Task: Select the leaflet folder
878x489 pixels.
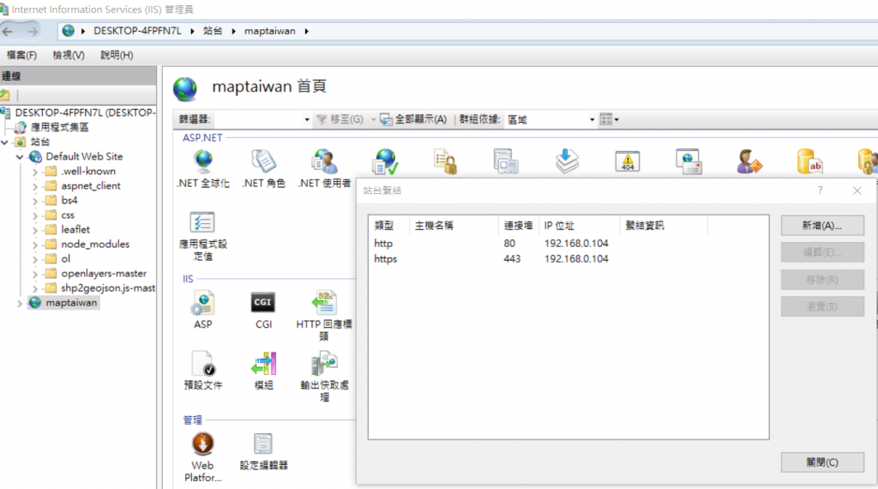Action: pyautogui.click(x=75, y=230)
